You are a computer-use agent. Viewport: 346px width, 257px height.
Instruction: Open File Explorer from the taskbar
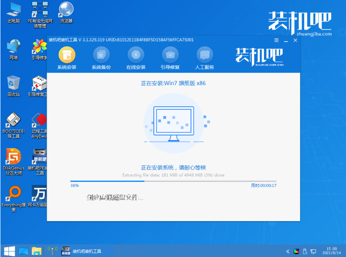(36, 251)
